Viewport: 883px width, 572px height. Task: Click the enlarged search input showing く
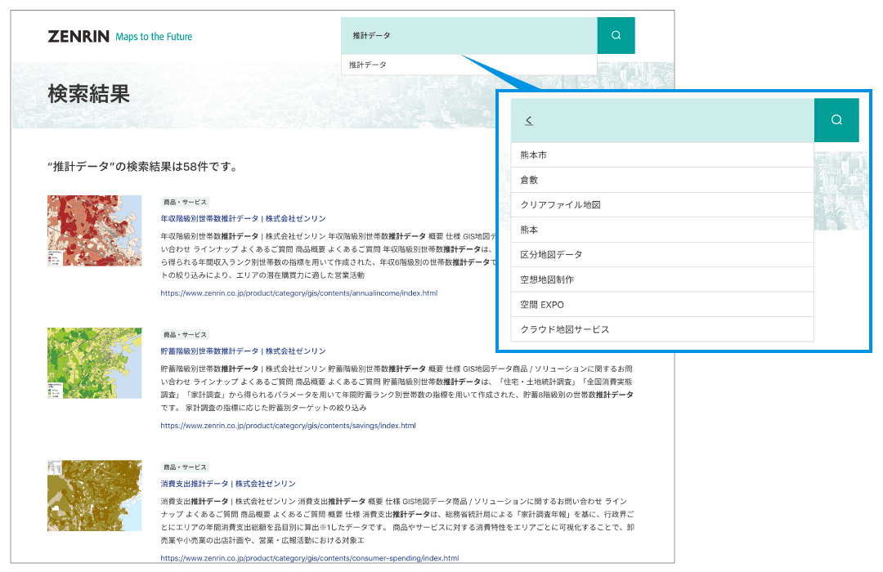point(662,120)
